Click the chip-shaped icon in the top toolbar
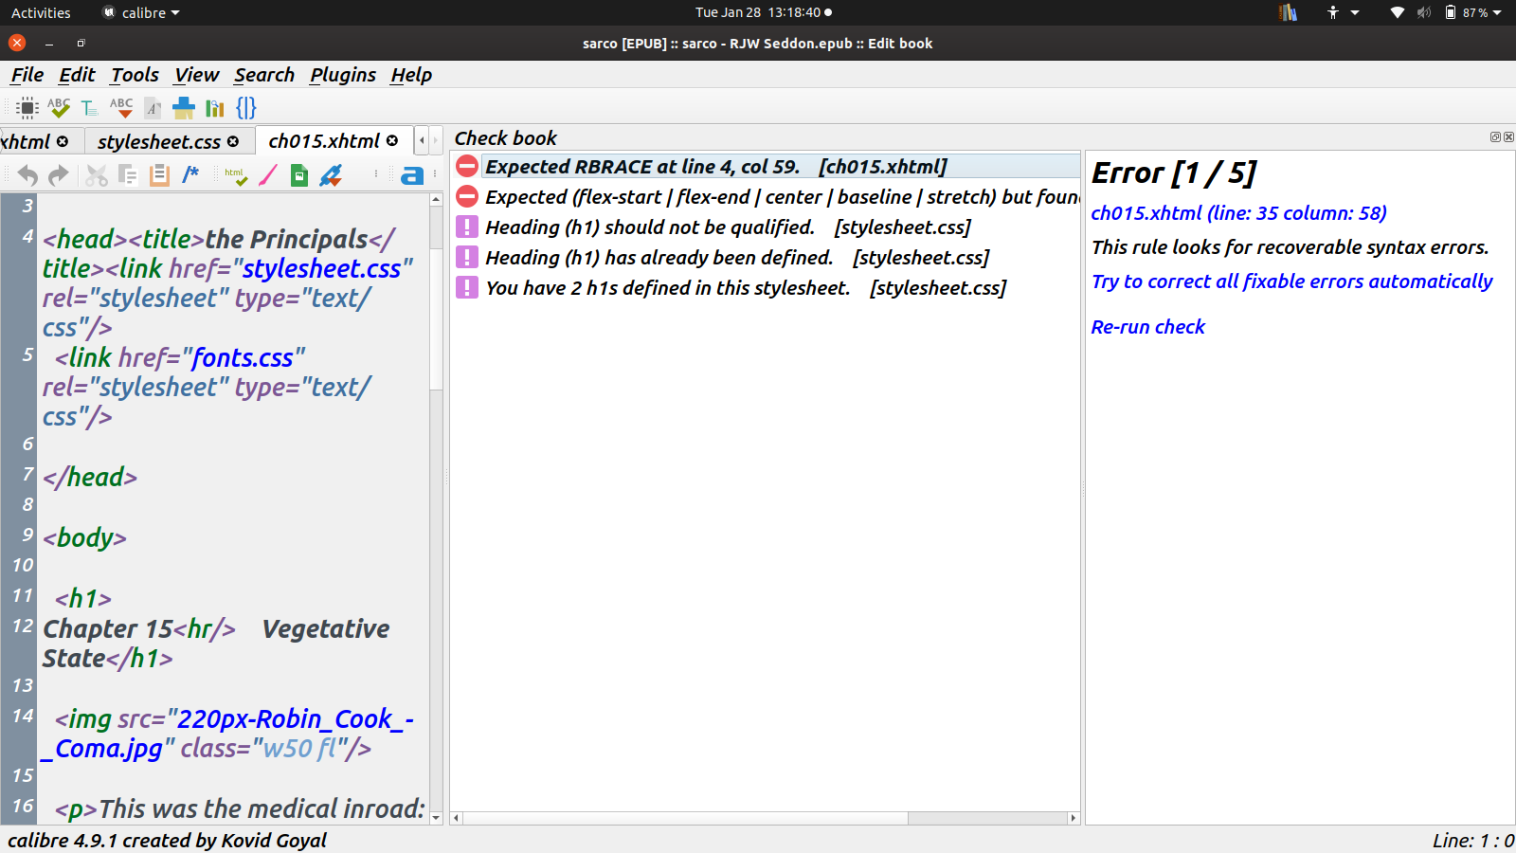This screenshot has height=853, width=1516. (28, 108)
